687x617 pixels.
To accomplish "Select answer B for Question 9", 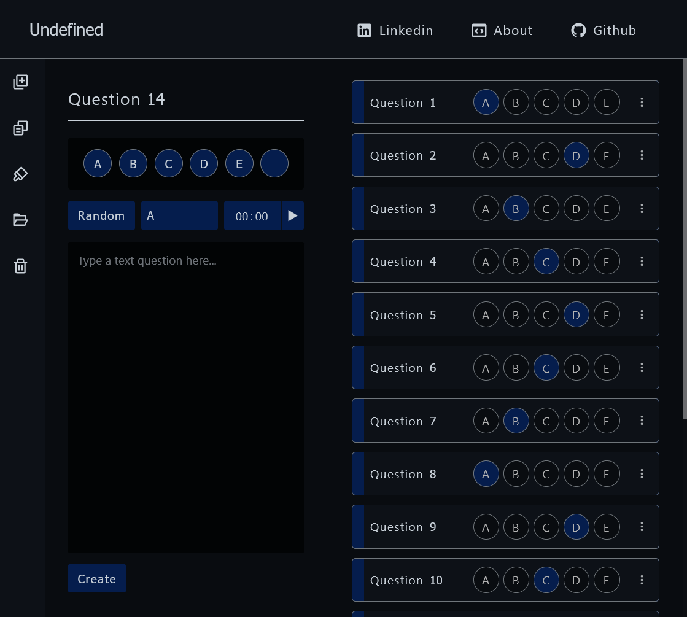I will 516,527.
